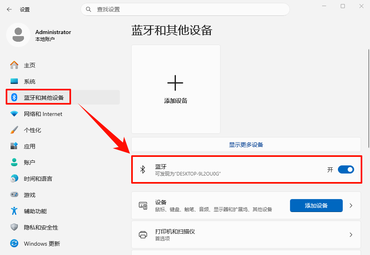Open 网络和 Internet settings
The height and width of the screenshot is (255, 370).
pos(63,114)
